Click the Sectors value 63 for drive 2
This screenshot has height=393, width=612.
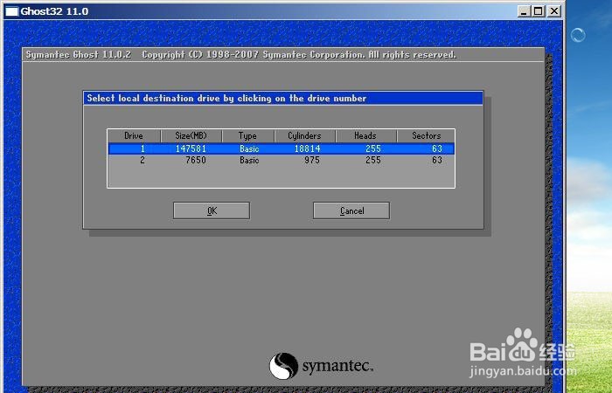pyautogui.click(x=437, y=160)
